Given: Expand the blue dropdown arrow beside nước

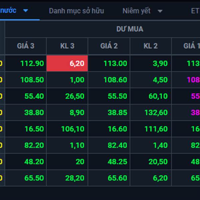Looking at the screenshot, I should pyautogui.click(x=26, y=10).
